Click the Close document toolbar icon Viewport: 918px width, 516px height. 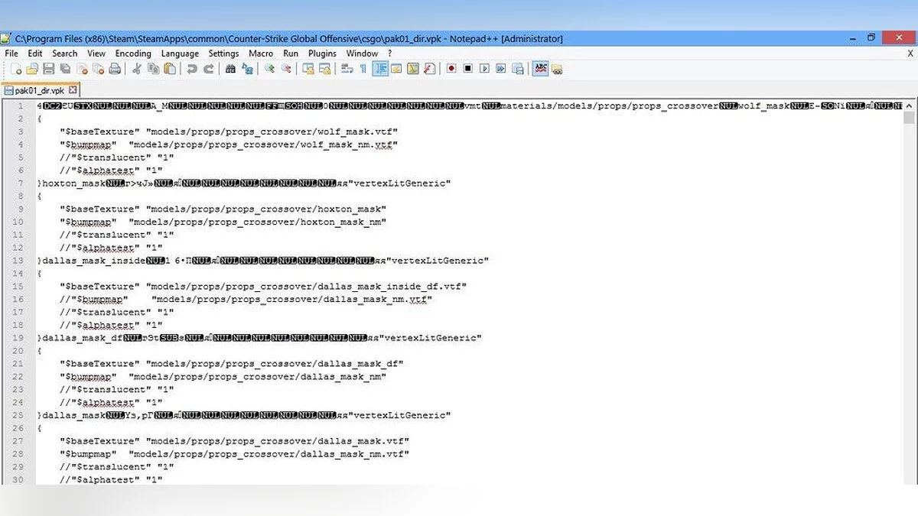(x=82, y=69)
